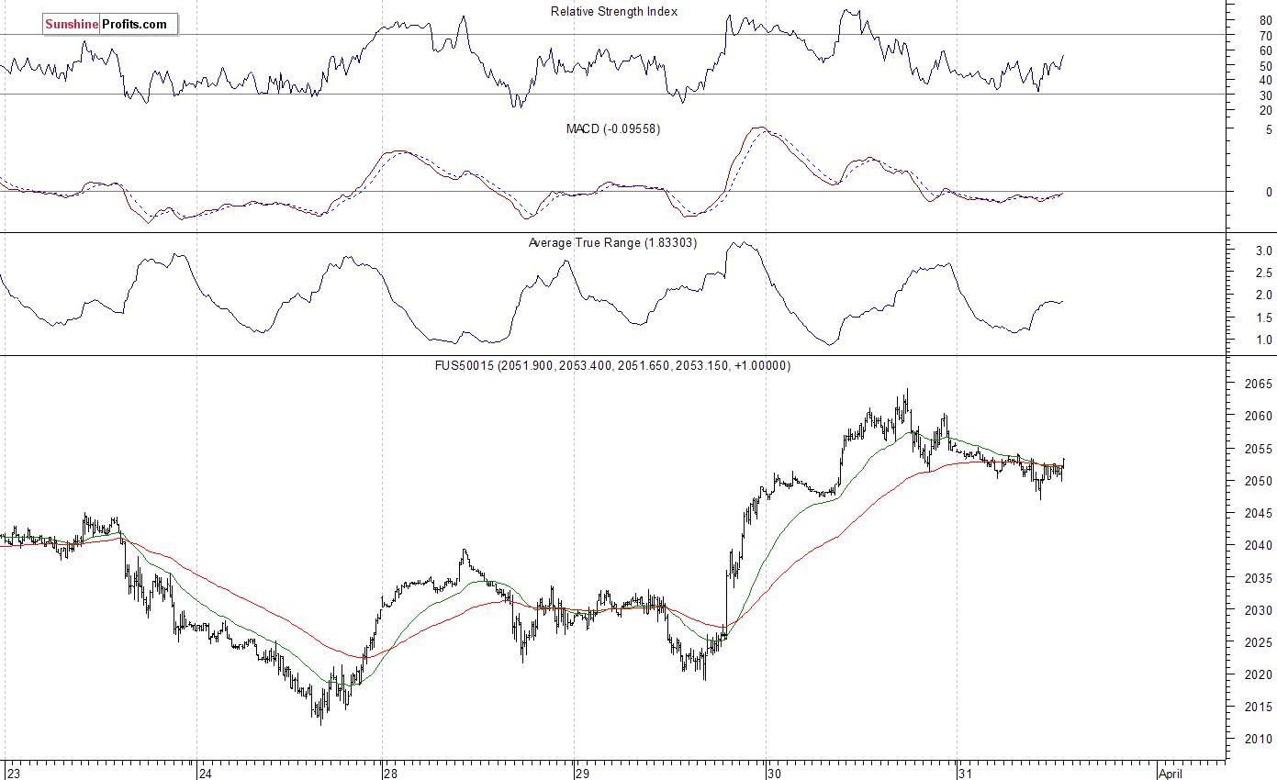
Task: Select date label 23 on the time axis
Action: pos(15,773)
